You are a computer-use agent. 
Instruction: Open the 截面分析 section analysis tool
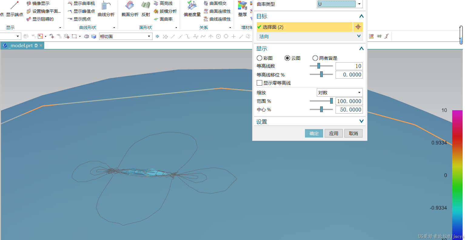coord(130,8)
